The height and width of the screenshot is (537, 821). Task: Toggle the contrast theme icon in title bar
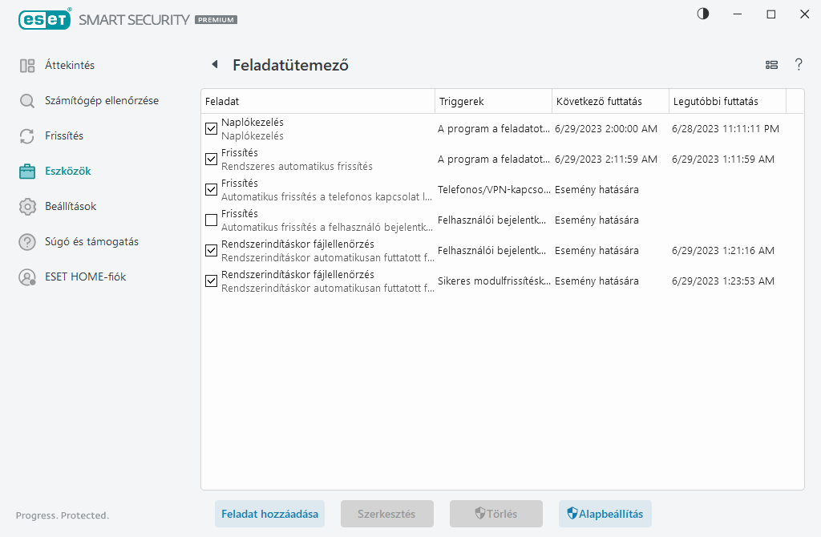pos(703,14)
